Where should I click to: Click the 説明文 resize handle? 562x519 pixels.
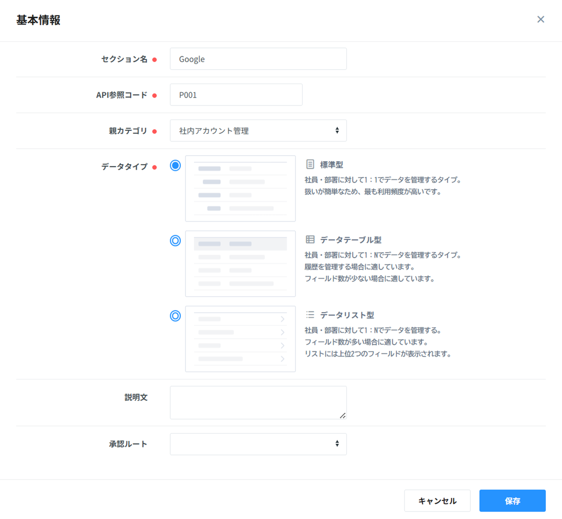(x=343, y=415)
